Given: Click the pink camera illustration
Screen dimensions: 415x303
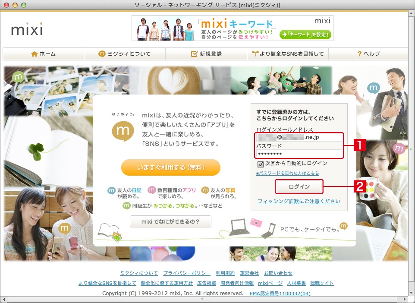Looking at the screenshot, I should (x=256, y=222).
